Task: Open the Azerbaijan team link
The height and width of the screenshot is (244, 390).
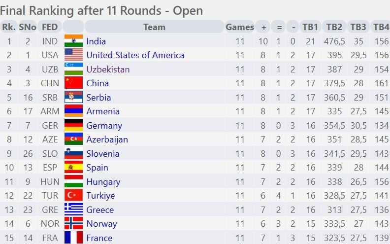Action: pos(107,139)
